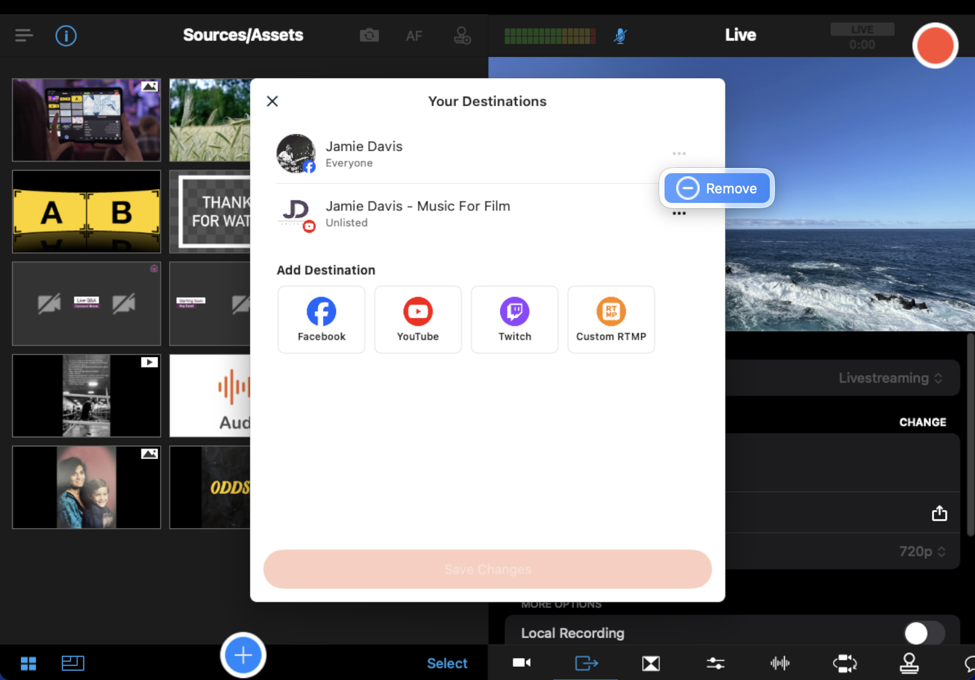Open options for Jamie Davis Facebook destination
Viewport: 975px width, 680px height.
679,154
